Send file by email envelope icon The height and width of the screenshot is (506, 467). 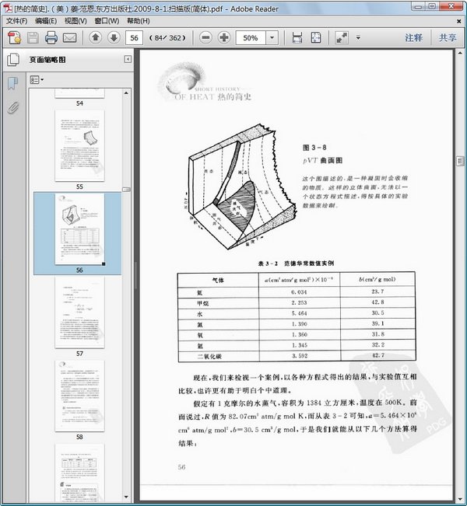(x=69, y=38)
